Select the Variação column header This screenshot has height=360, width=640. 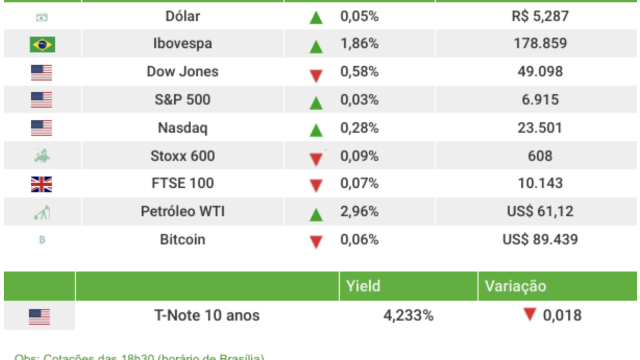tap(515, 286)
